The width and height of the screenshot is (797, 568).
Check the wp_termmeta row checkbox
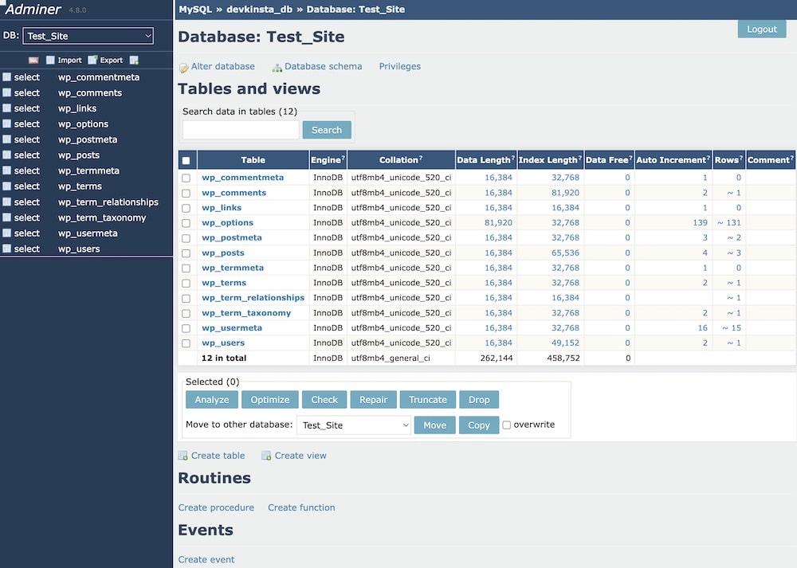point(186,268)
